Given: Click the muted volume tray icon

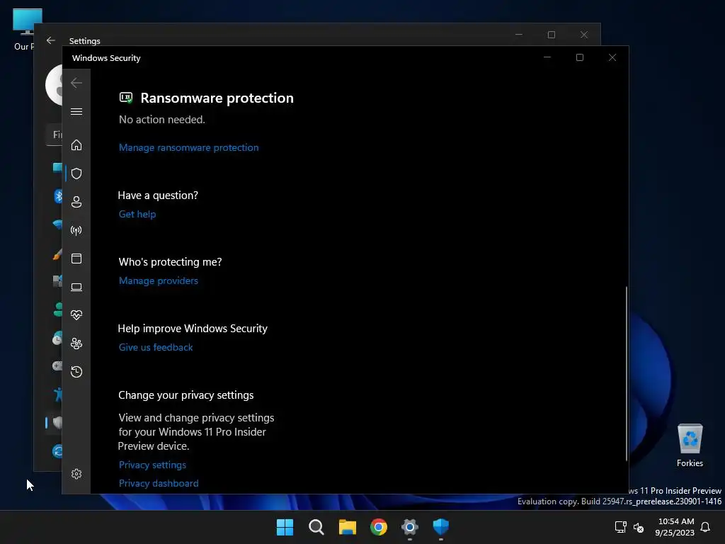Looking at the screenshot, I should (x=639, y=527).
